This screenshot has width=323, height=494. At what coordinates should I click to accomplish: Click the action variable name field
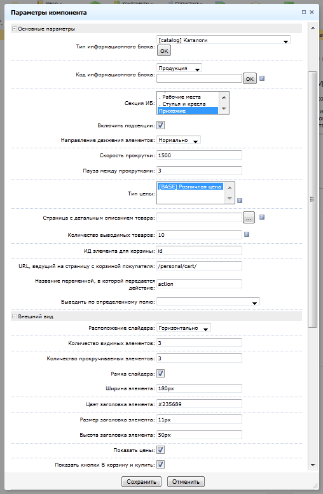pyautogui.click(x=199, y=284)
